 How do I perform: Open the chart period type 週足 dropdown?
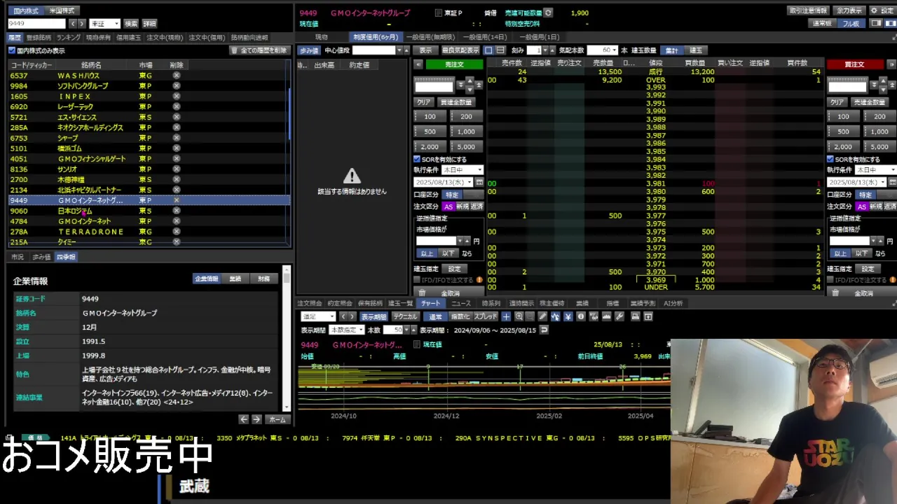(x=317, y=316)
